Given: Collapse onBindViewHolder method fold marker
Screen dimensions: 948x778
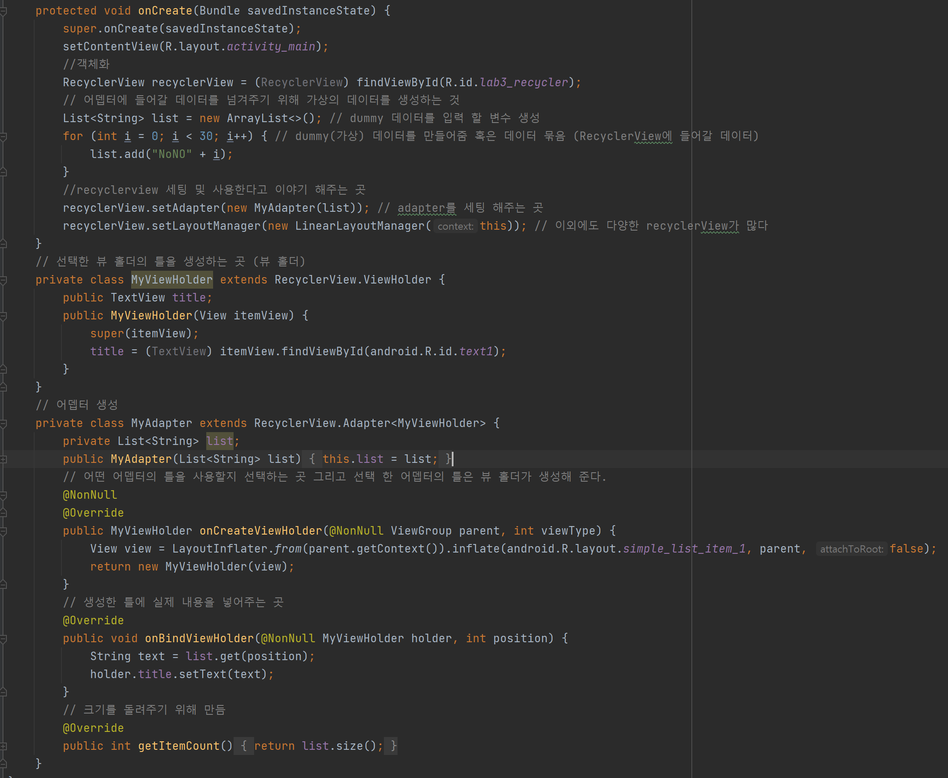Looking at the screenshot, I should pyautogui.click(x=3, y=638).
